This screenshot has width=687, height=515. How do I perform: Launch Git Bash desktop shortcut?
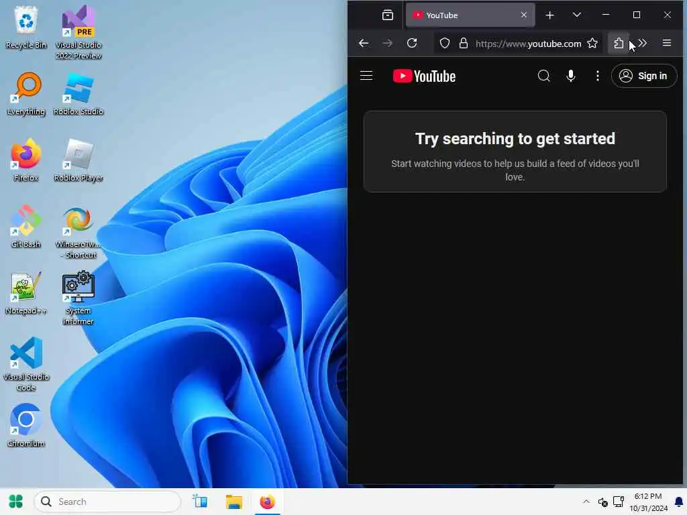tap(26, 227)
